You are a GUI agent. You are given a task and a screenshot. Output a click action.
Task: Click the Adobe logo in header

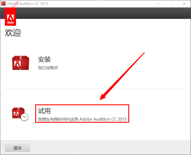click(10, 17)
